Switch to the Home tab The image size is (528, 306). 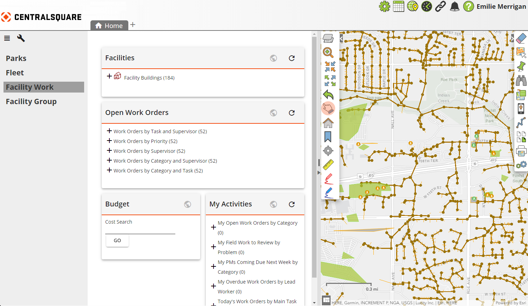point(109,26)
